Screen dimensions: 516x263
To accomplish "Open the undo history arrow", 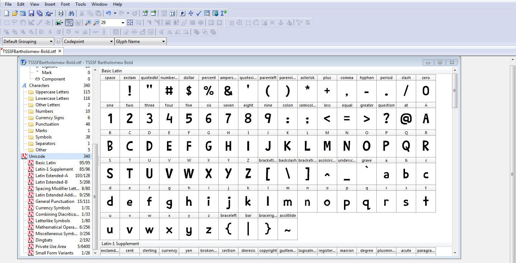I will coord(115,13).
